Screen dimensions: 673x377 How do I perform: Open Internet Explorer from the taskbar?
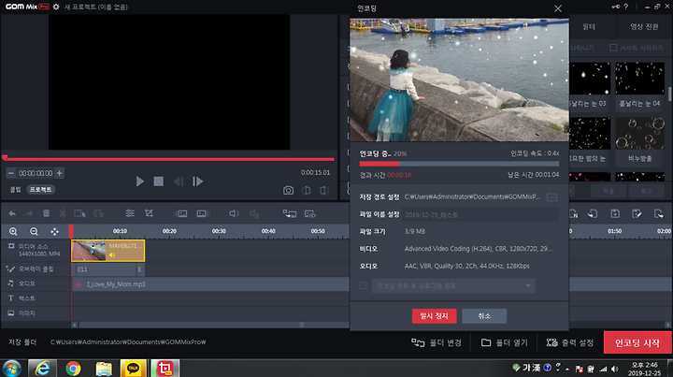click(x=42, y=369)
